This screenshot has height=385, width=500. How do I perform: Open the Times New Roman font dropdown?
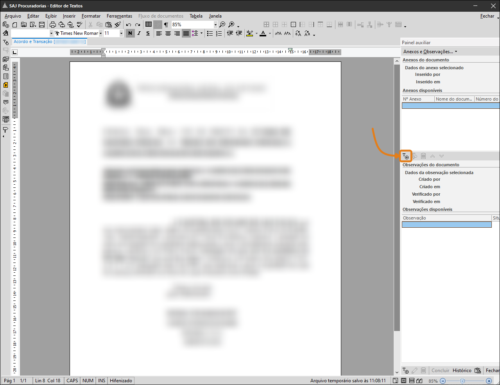click(100, 34)
